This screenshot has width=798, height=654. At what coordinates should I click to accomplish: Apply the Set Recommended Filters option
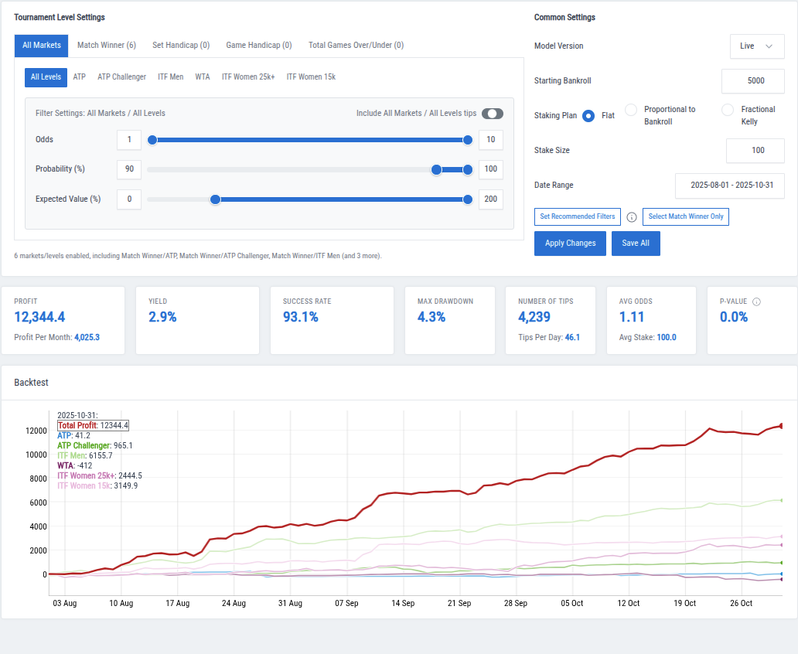577,216
